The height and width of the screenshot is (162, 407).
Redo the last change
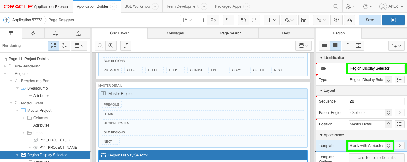tap(254, 20)
